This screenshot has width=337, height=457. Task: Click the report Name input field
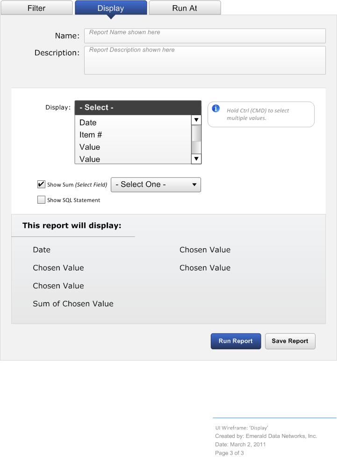pos(205,36)
